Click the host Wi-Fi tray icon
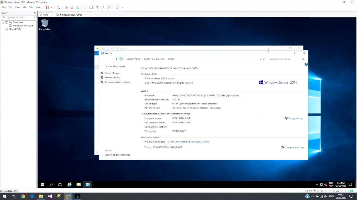 click(x=321, y=196)
